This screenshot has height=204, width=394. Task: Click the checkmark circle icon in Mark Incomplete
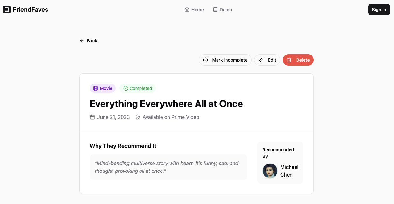[205, 60]
